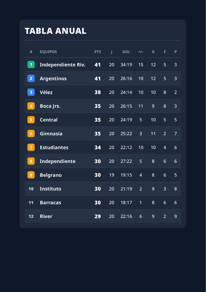Click the blue position 2 badge
This screenshot has height=292, width=206.
[x=31, y=78]
